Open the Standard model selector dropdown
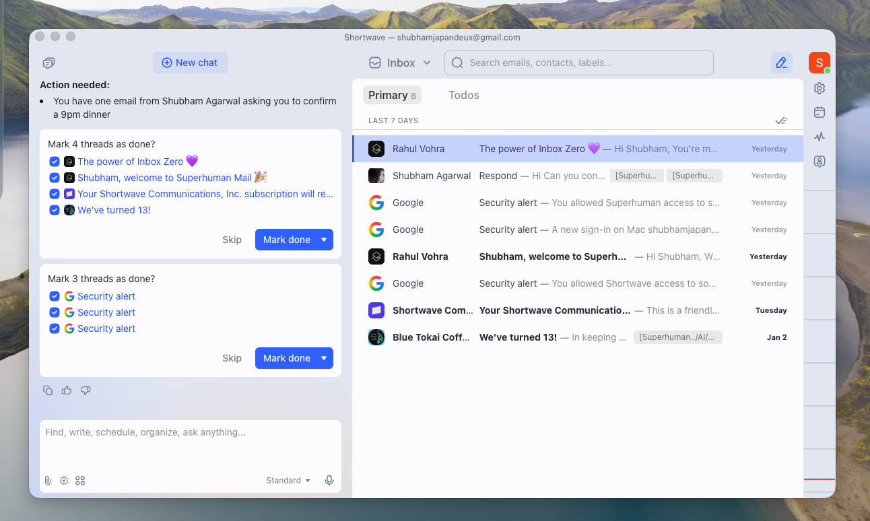The height and width of the screenshot is (521, 870). coord(288,480)
